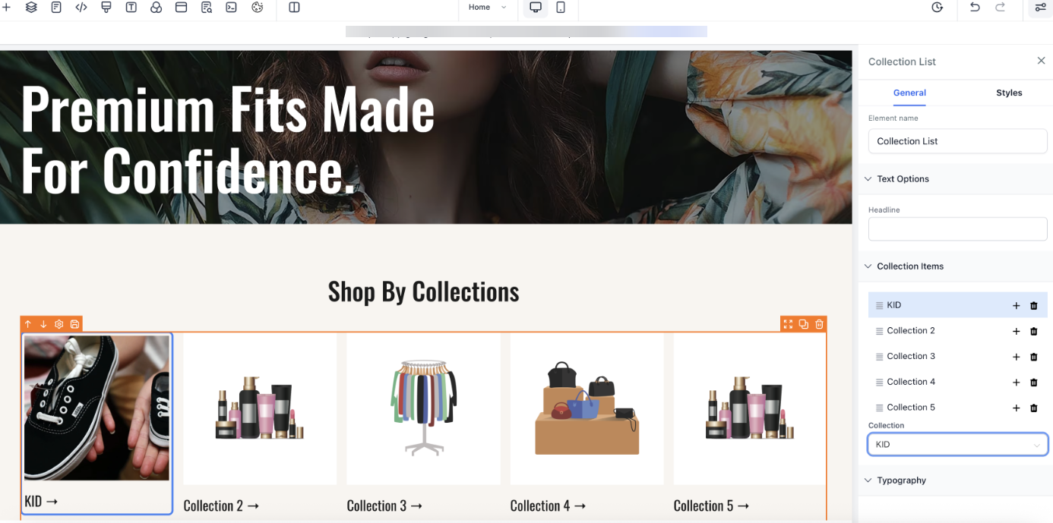Switch to desktop preview mode
Viewport: 1053px width, 523px height.
coord(536,8)
